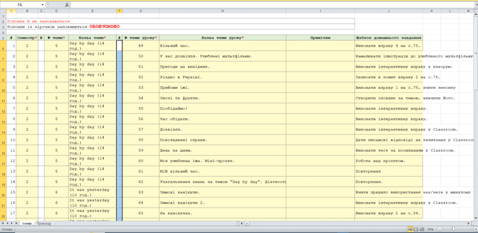
Task: Click the zoom out minus button
Action: 439,229
